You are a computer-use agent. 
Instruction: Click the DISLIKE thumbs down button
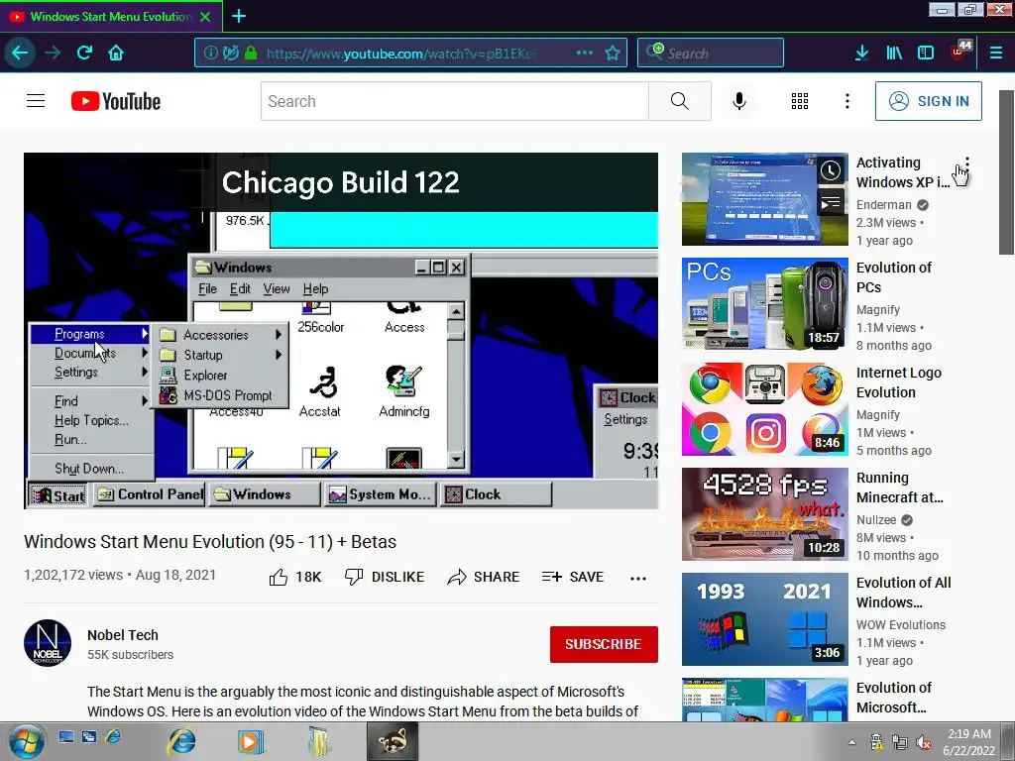(384, 577)
